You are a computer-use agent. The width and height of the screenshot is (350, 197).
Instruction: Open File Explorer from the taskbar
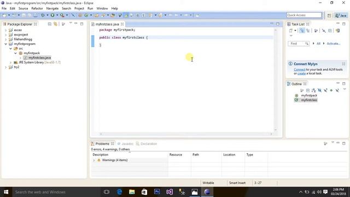coord(132,192)
